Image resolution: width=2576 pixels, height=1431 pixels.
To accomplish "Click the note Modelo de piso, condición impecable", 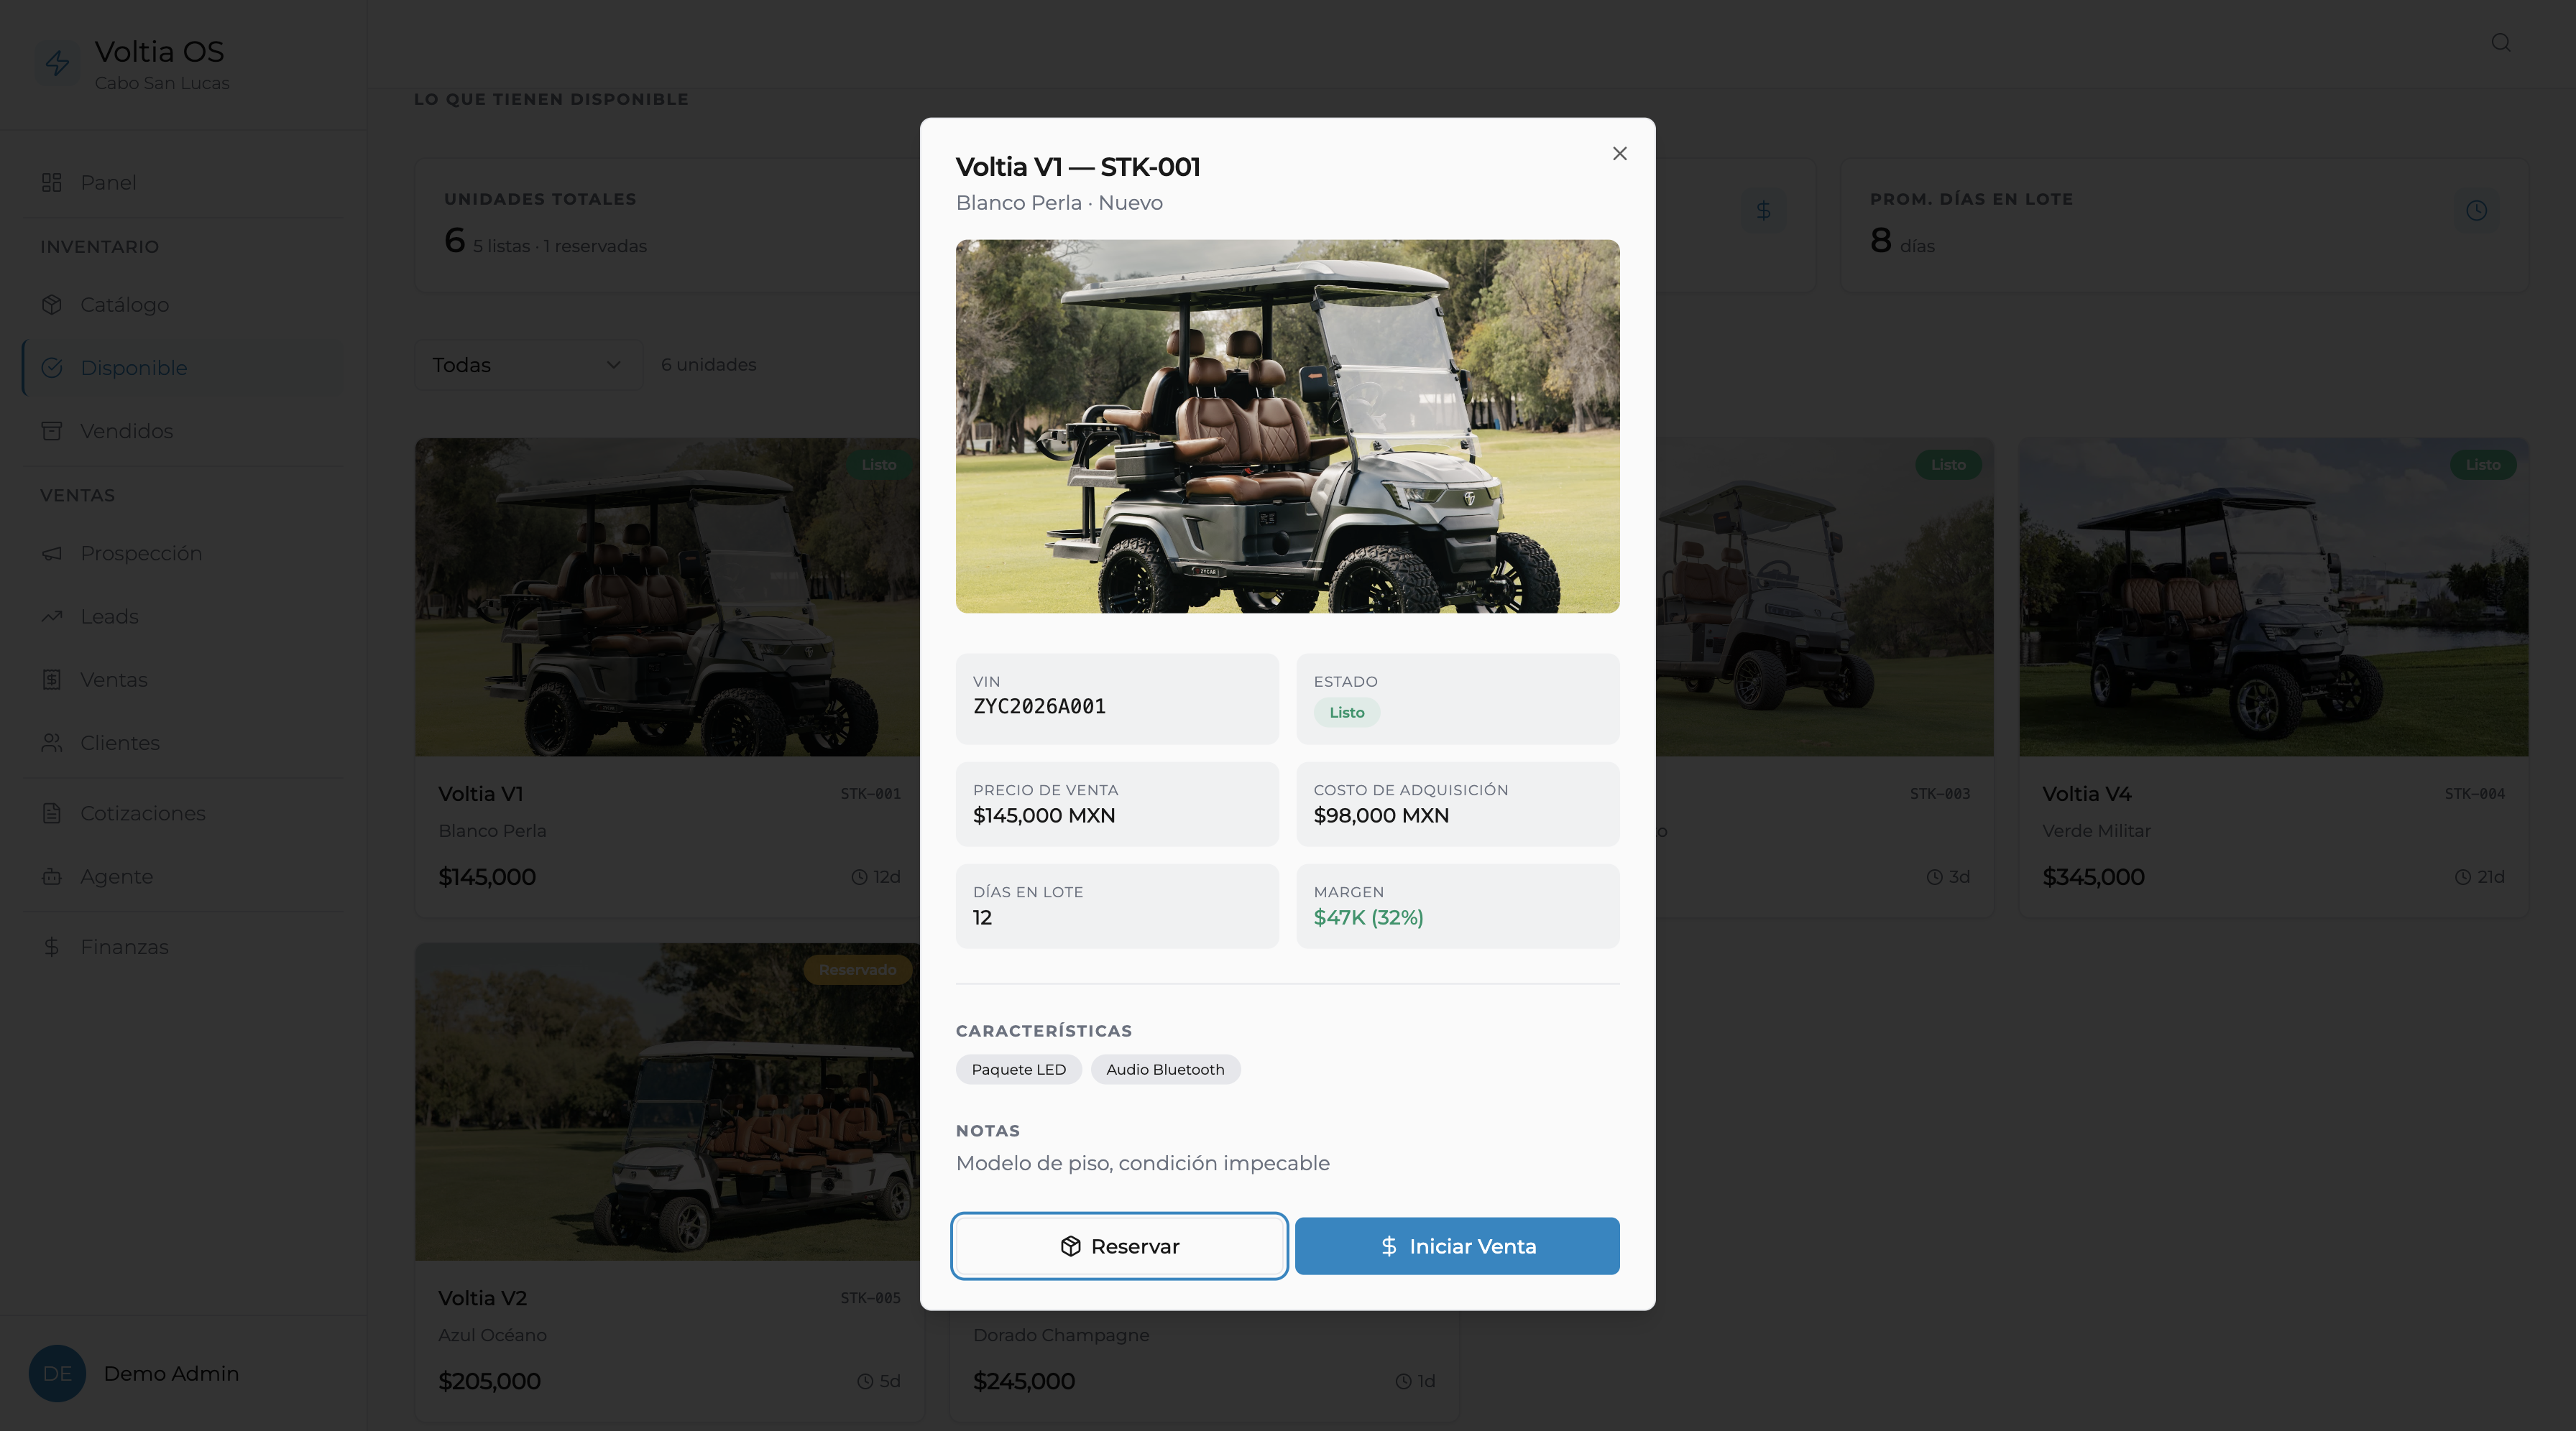I will click(1142, 1163).
